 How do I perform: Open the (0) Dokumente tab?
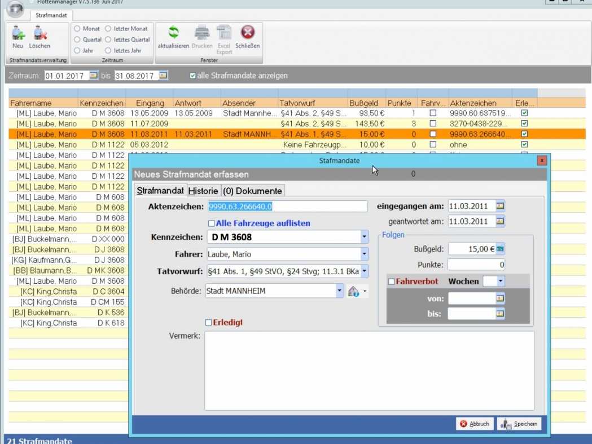pos(252,191)
